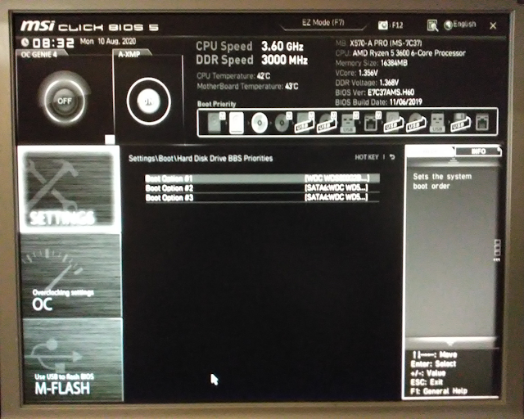Image resolution: width=524 pixels, height=419 pixels.
Task: Click the UEFI hard disk boot priority icon
Action: [216, 122]
